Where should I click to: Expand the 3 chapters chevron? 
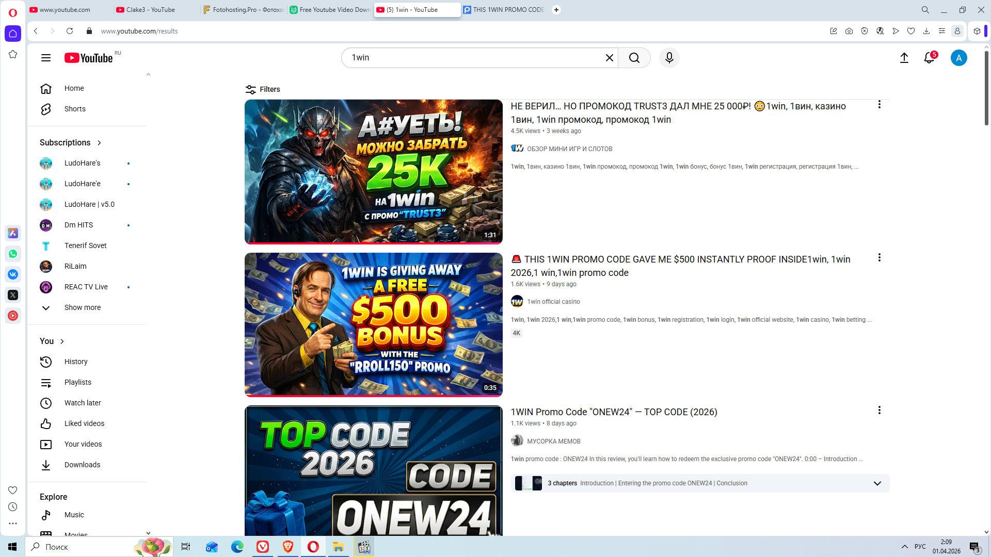pos(877,483)
